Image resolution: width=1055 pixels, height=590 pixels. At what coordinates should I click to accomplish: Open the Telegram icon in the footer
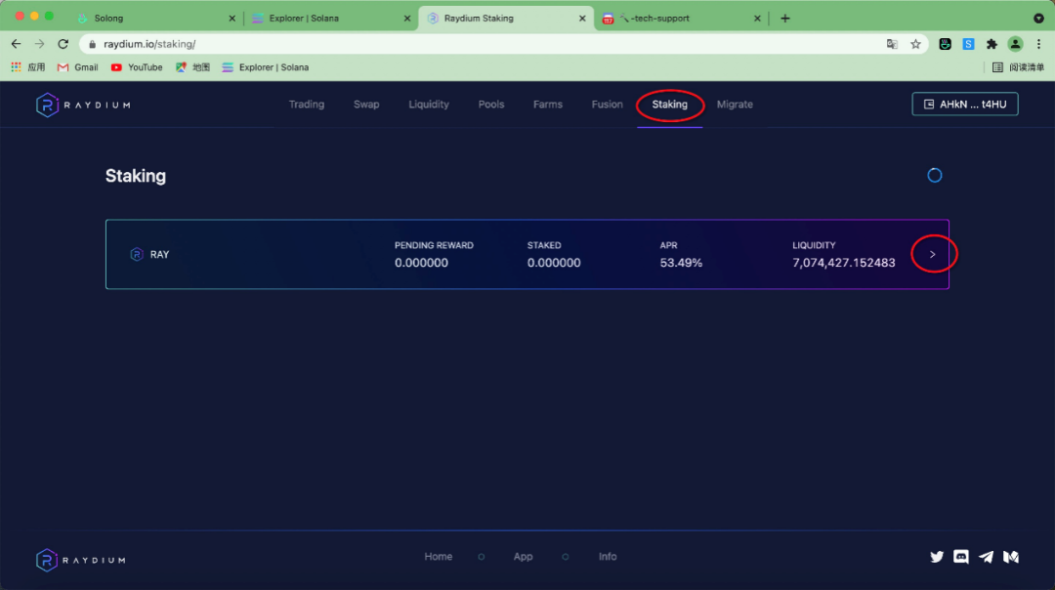[x=986, y=557]
